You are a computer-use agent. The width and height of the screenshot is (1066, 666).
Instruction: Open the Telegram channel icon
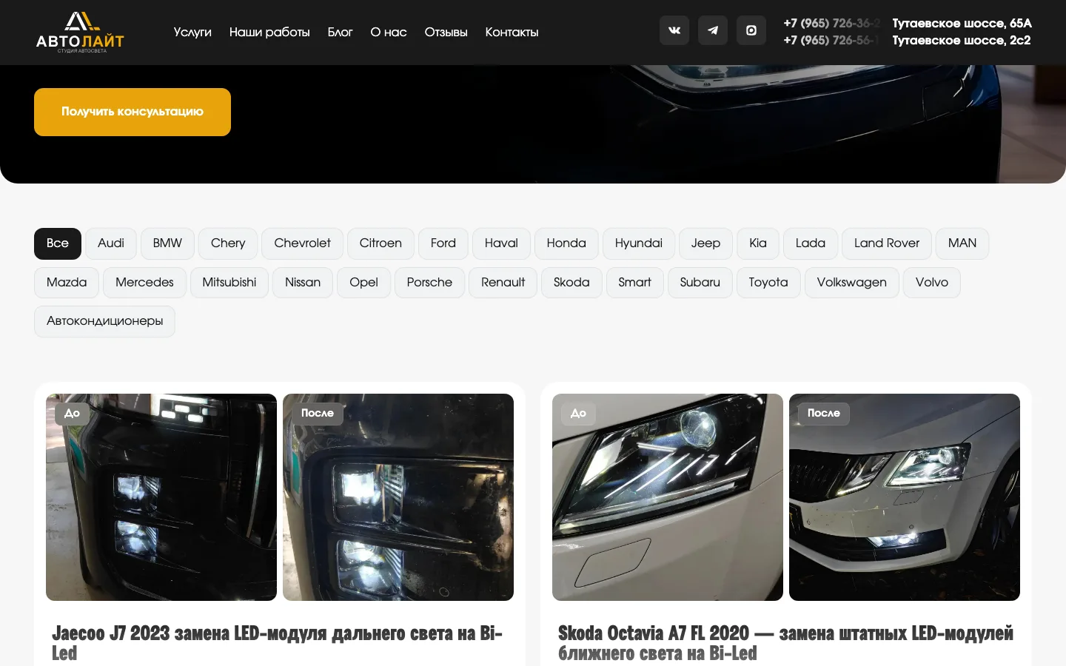[x=713, y=30]
